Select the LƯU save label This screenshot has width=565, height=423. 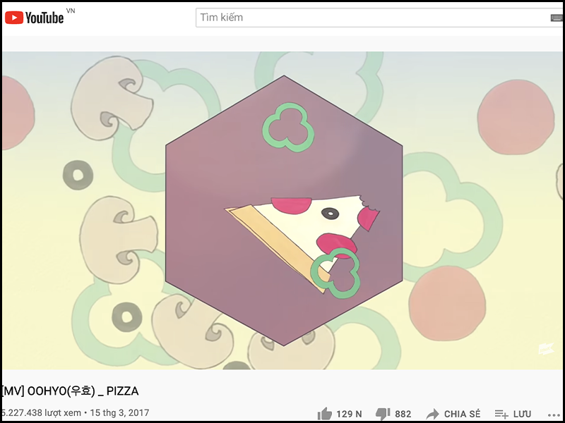[522, 414]
